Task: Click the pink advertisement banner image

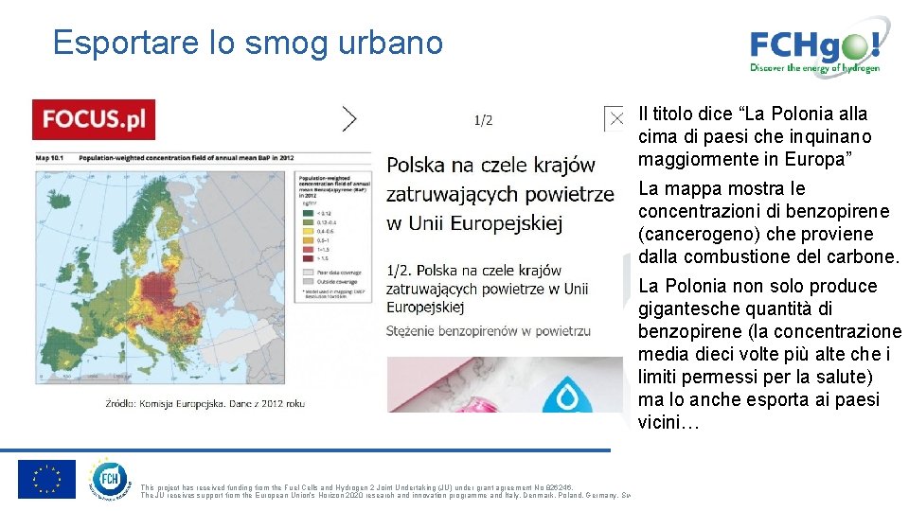Action: click(x=505, y=384)
